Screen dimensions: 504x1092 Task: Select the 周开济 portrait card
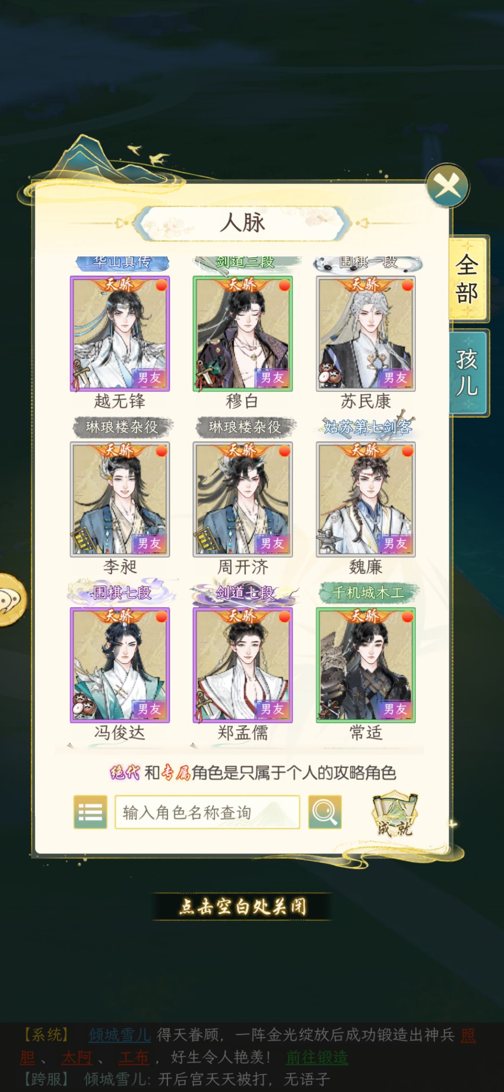tap(243, 500)
